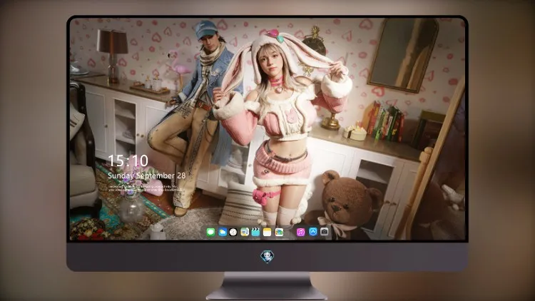Launch the pink iTunes music icon

(300, 233)
